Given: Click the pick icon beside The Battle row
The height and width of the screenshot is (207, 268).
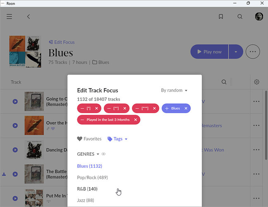Looking at the screenshot, I should (x=4, y=174).
